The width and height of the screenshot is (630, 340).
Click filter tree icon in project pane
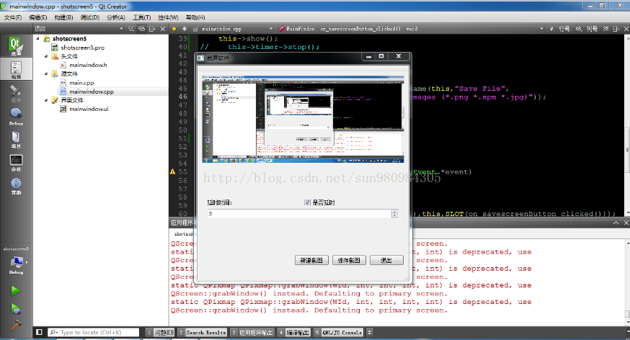point(131,29)
